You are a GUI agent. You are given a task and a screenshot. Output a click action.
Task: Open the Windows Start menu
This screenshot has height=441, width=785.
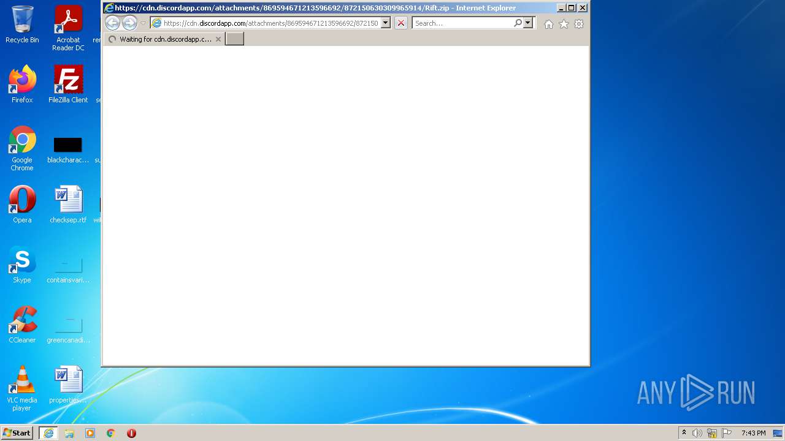[17, 433]
